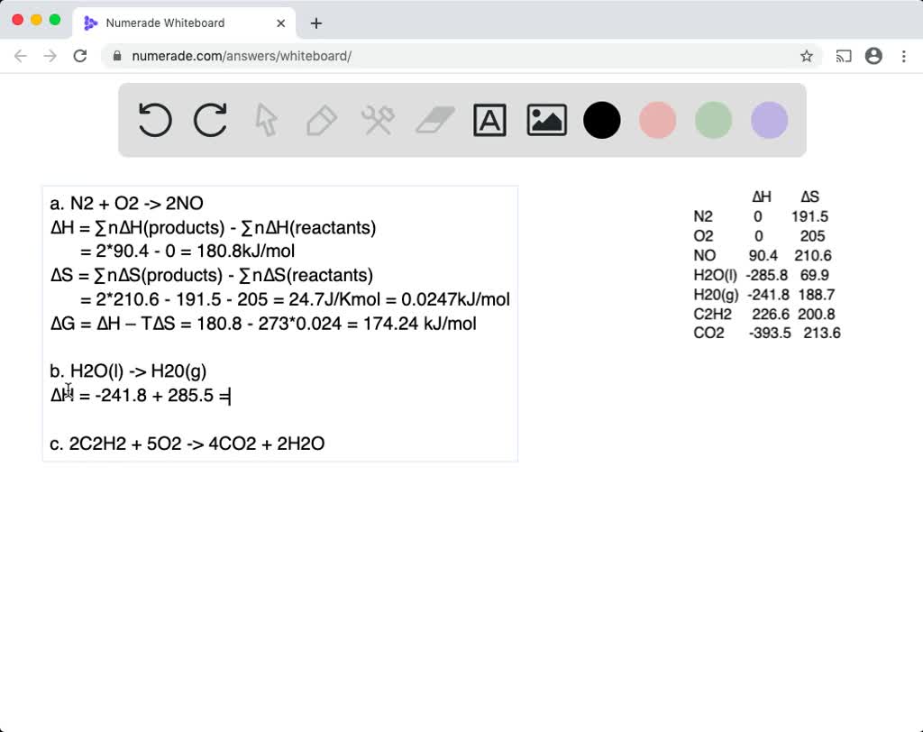Open the Chrome profile avatar menu
Viewport: 923px width, 732px height.
pos(873,56)
